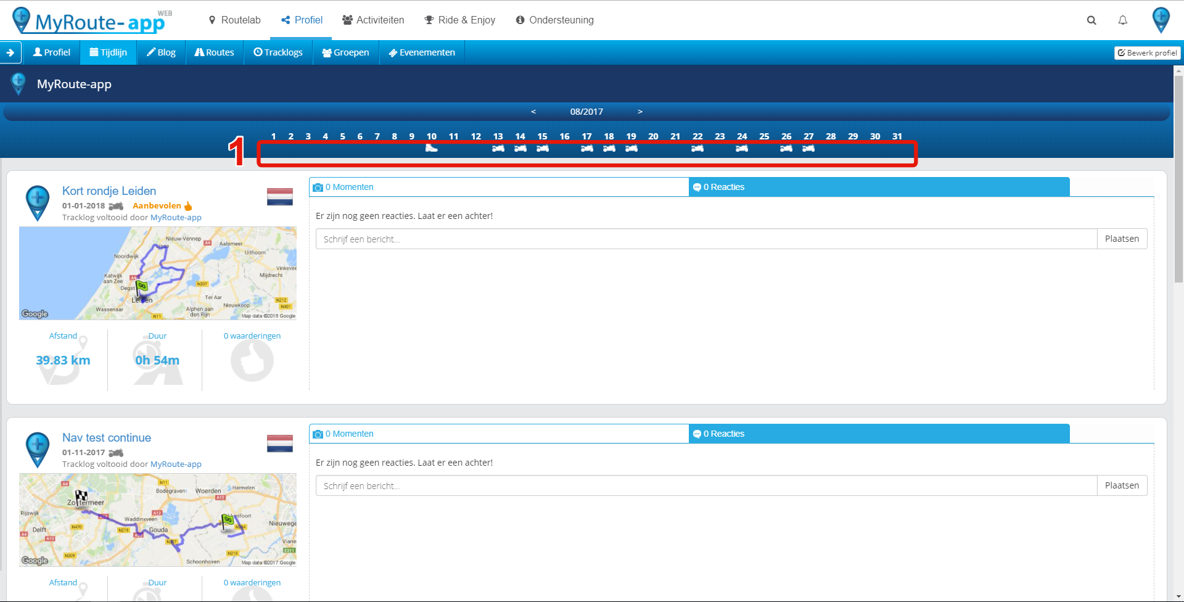This screenshot has height=602, width=1184.
Task: Click the blue arrow sidebar toggle
Action: pos(10,52)
